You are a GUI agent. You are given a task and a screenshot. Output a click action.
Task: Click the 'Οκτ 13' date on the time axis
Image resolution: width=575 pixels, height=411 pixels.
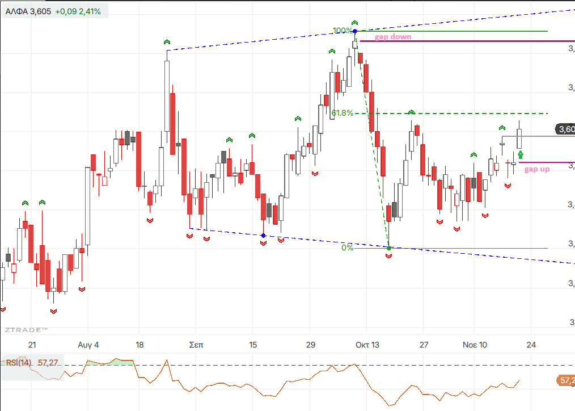click(366, 345)
